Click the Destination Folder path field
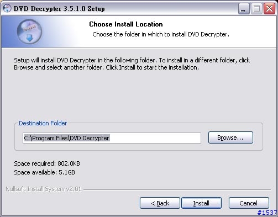Screen dimensions: 278x217 point(112,138)
